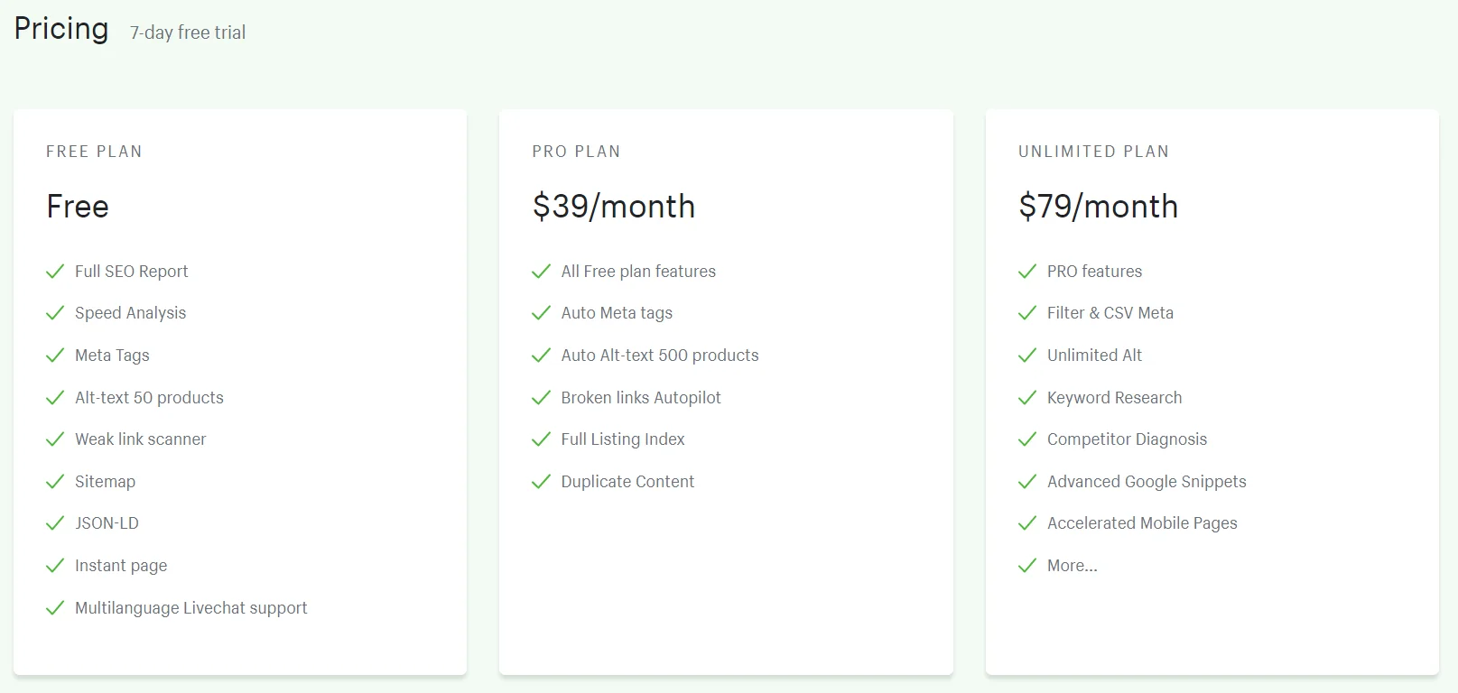Click the checkmark next to JSON-LD
The image size is (1458, 693).
55,523
